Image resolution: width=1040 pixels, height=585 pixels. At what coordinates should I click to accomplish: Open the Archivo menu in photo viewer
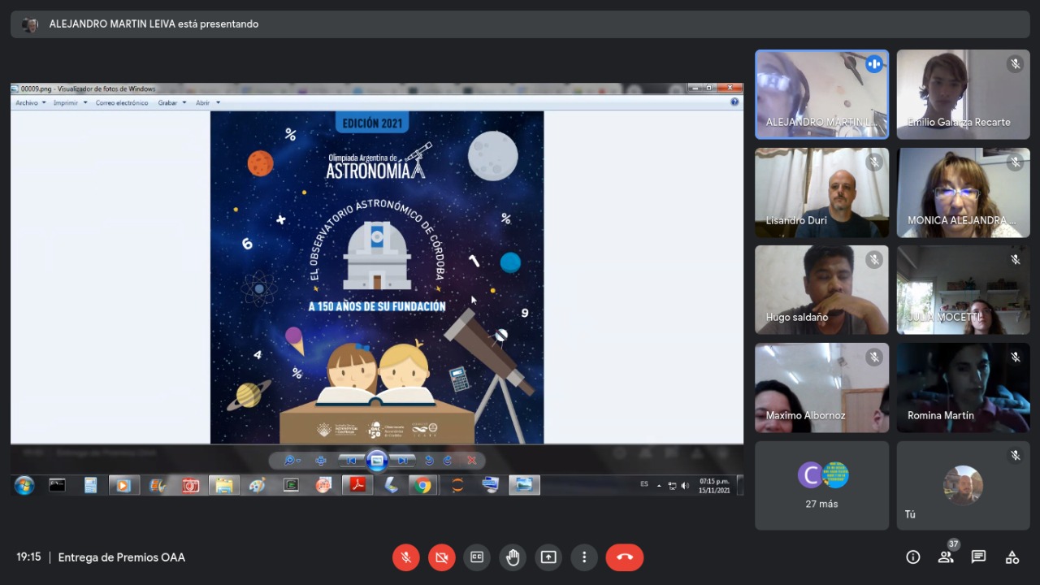pos(30,103)
